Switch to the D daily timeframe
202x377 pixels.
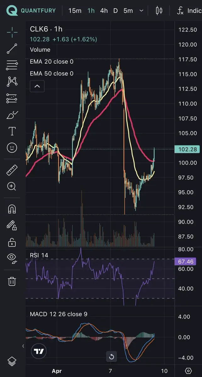(x=116, y=11)
